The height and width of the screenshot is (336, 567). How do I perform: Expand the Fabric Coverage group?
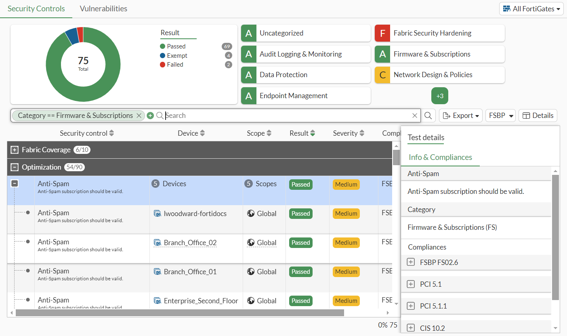click(x=15, y=150)
